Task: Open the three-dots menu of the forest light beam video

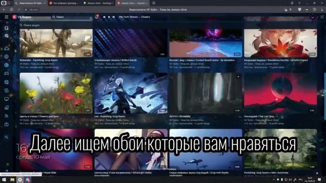Action: [240, 117]
